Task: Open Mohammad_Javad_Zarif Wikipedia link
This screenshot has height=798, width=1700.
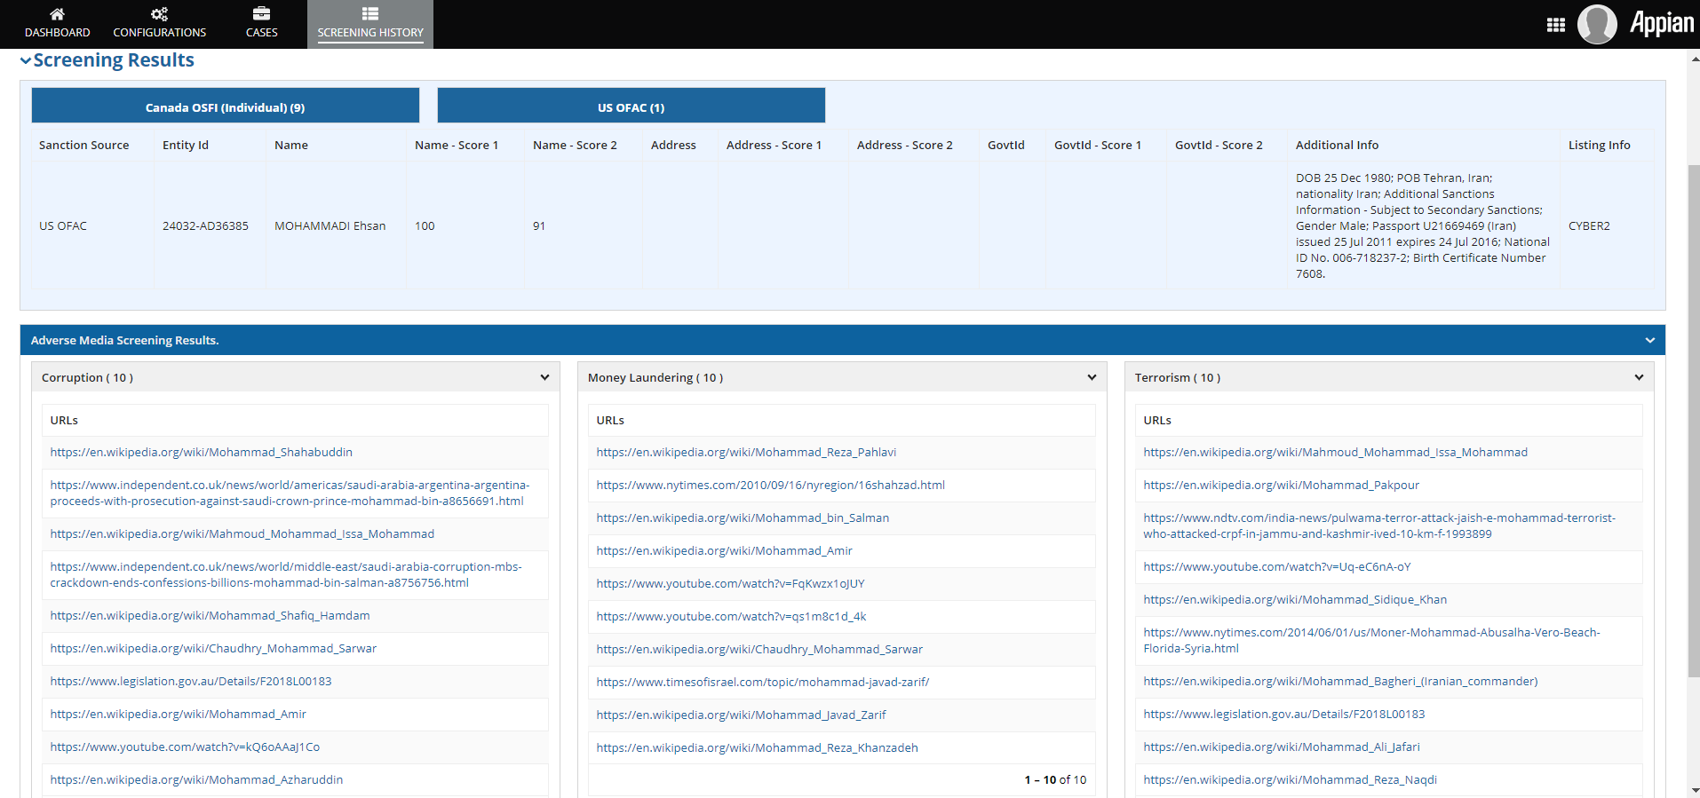Action: tap(741, 715)
